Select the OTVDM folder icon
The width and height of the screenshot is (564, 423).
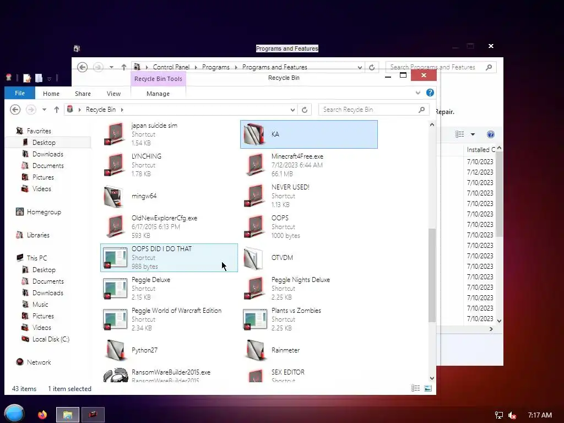point(254,258)
